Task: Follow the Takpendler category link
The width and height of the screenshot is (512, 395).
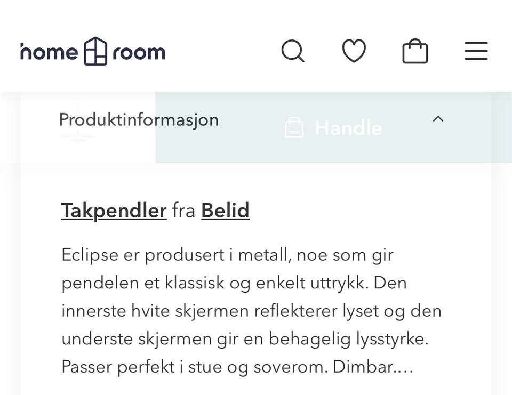Action: (114, 210)
